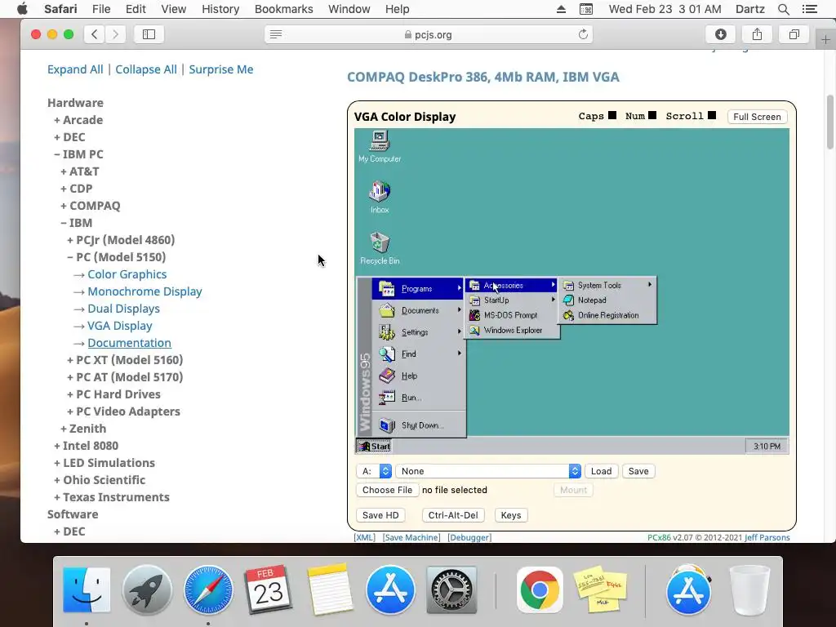Select Run... in the Start menu
The height and width of the screenshot is (627, 836).
[419, 398]
